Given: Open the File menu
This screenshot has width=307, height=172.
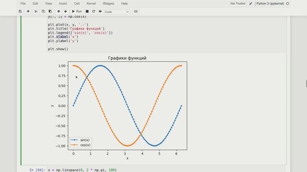Looking at the screenshot, I should click(23, 3).
